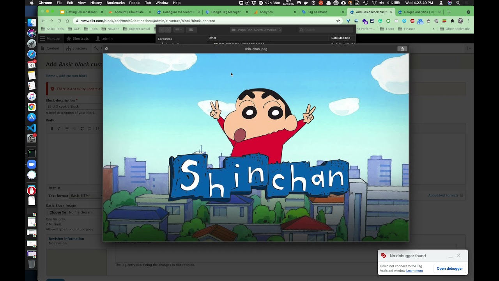Open Launchpad rocket icon in Dock
Screen dimensions: 499x281
coord(32,44)
